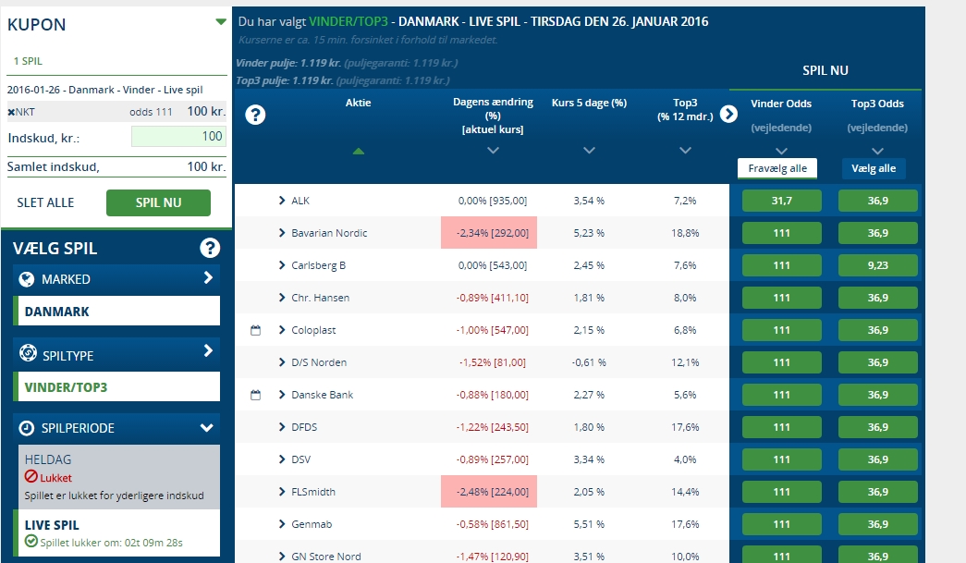Screen dimensions: 966x563
Task: Open the help question mark in table header
Action: coord(255,115)
